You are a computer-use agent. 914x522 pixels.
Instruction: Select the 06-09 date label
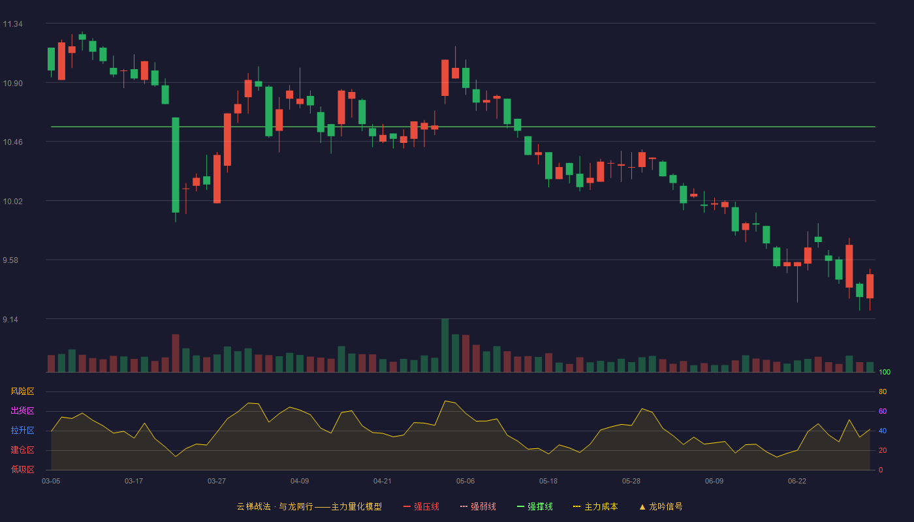pos(714,481)
